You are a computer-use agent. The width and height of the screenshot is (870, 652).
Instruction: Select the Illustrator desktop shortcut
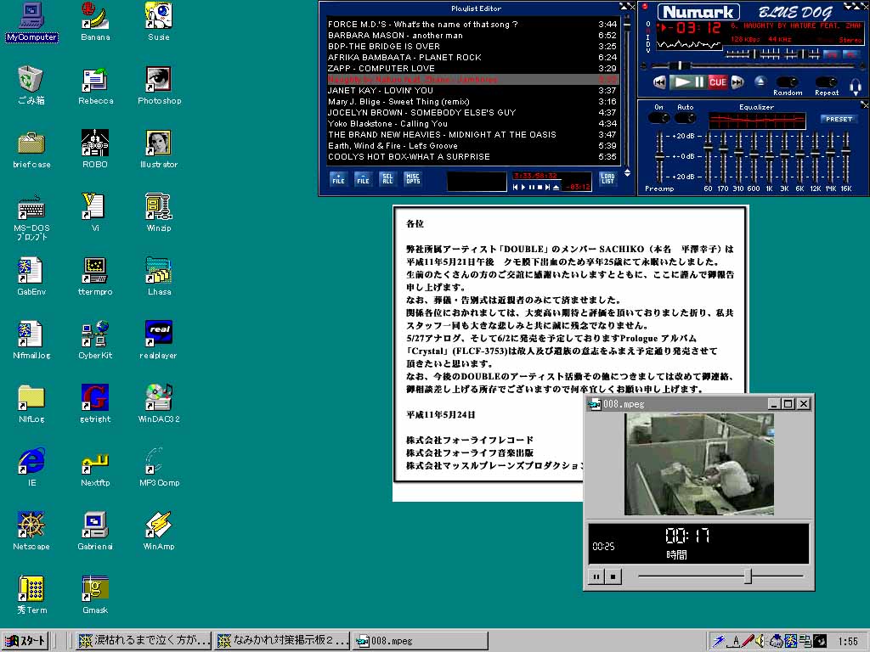tap(159, 149)
